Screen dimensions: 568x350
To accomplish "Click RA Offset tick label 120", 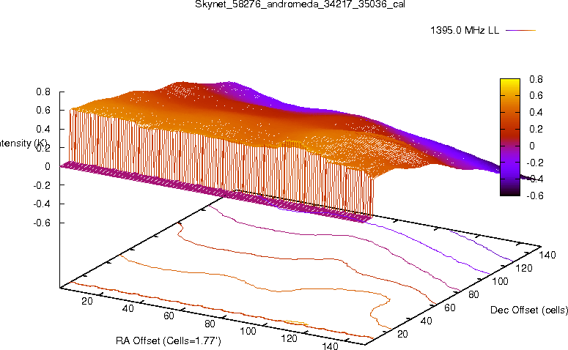I will tap(289, 338).
